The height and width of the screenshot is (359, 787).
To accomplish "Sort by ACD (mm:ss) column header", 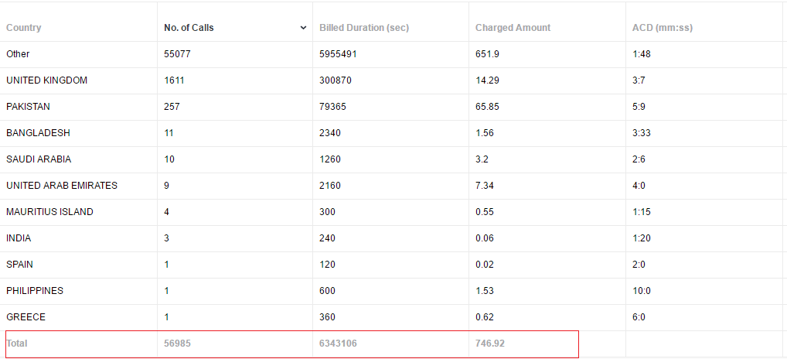I will [x=662, y=28].
